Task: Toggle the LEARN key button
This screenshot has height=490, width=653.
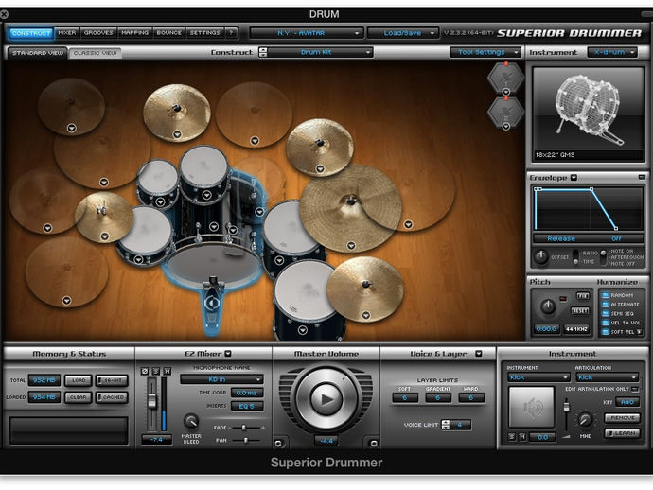Action: [622, 433]
